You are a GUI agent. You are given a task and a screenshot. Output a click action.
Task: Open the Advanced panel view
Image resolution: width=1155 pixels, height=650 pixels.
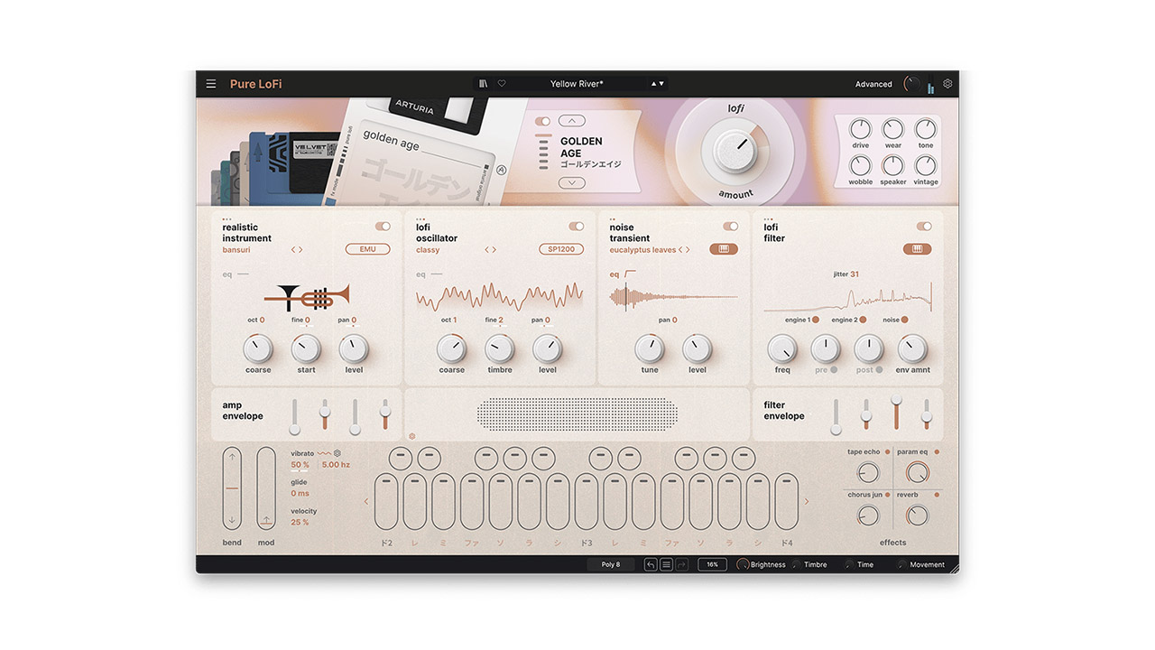tap(873, 84)
